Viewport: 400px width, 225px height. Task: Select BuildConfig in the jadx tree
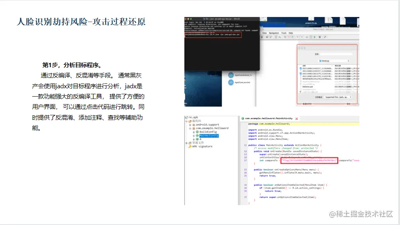tap(208, 132)
